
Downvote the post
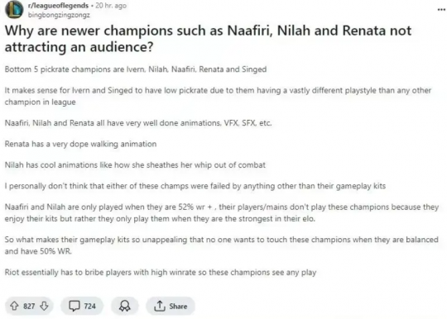[x=44, y=307]
